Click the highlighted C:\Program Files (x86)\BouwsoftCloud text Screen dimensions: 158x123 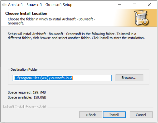[x=43, y=78]
